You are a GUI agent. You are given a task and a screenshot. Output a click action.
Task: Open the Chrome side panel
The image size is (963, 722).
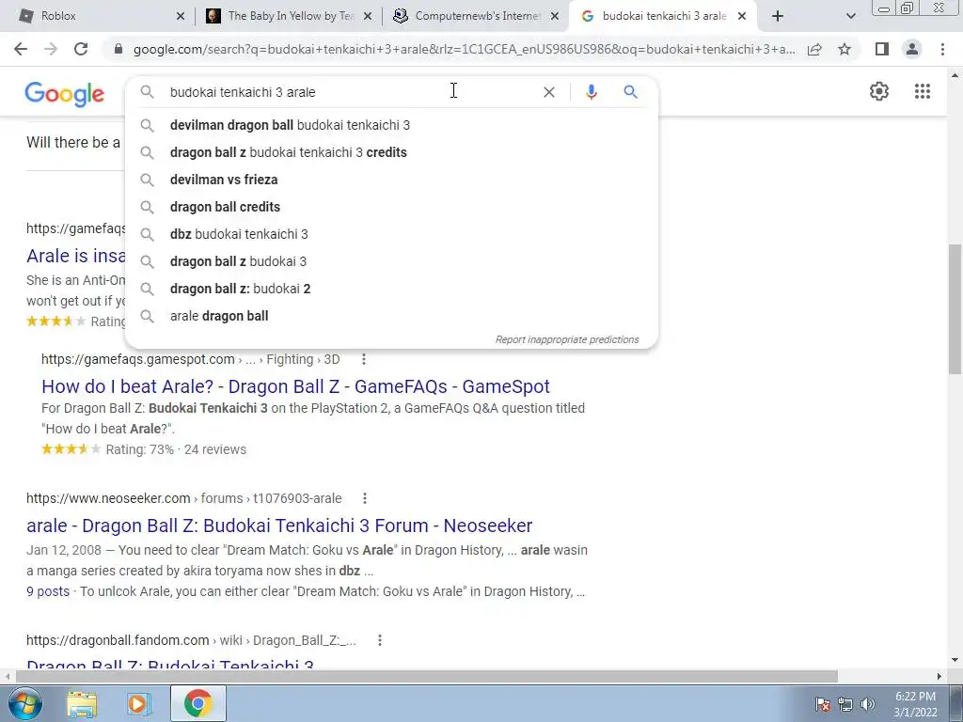(x=882, y=49)
